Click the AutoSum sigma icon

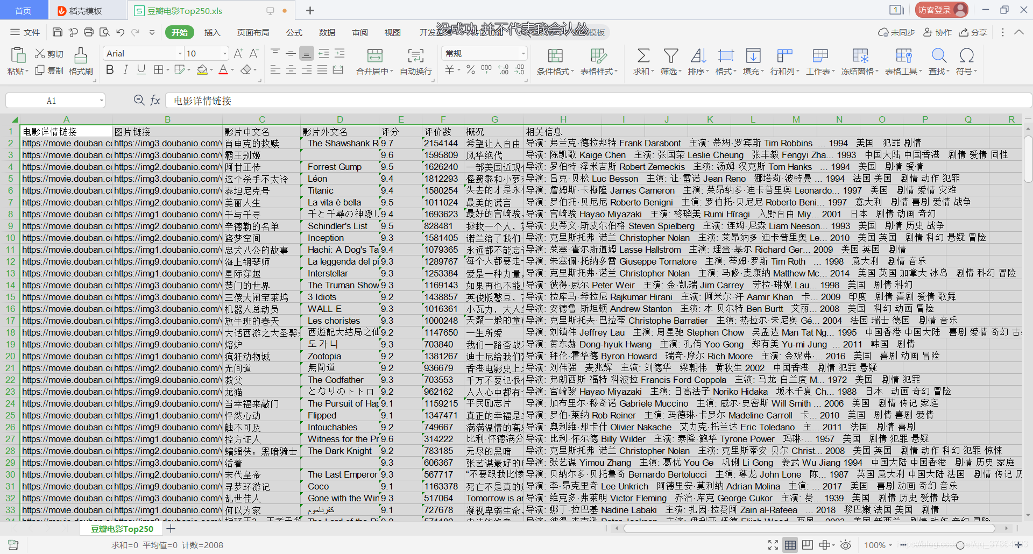point(643,55)
